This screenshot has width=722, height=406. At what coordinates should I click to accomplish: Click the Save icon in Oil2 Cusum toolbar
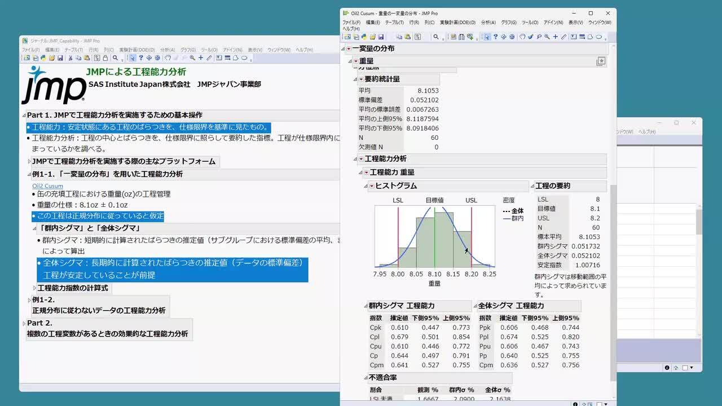click(381, 37)
